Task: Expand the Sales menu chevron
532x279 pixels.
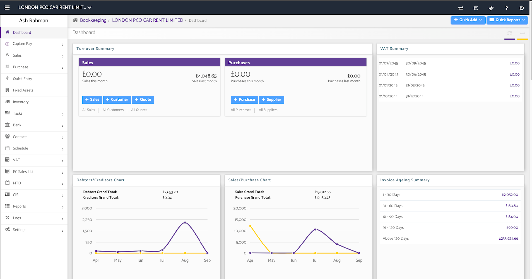Action: (63, 56)
